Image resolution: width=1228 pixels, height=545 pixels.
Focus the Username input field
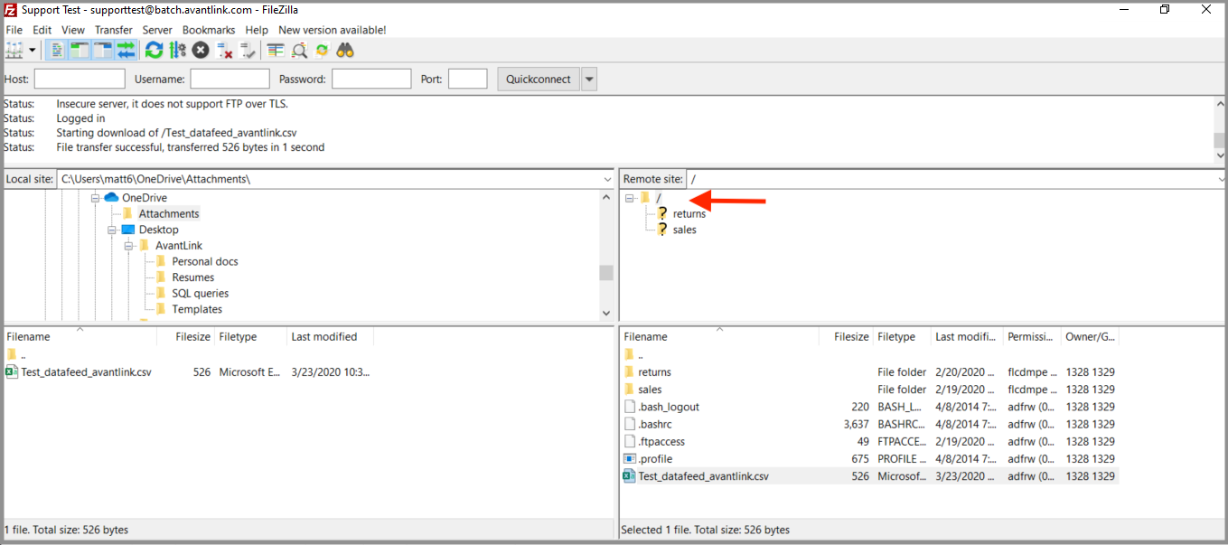(x=230, y=79)
